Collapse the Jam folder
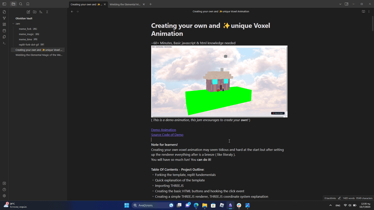 pos(14,23)
